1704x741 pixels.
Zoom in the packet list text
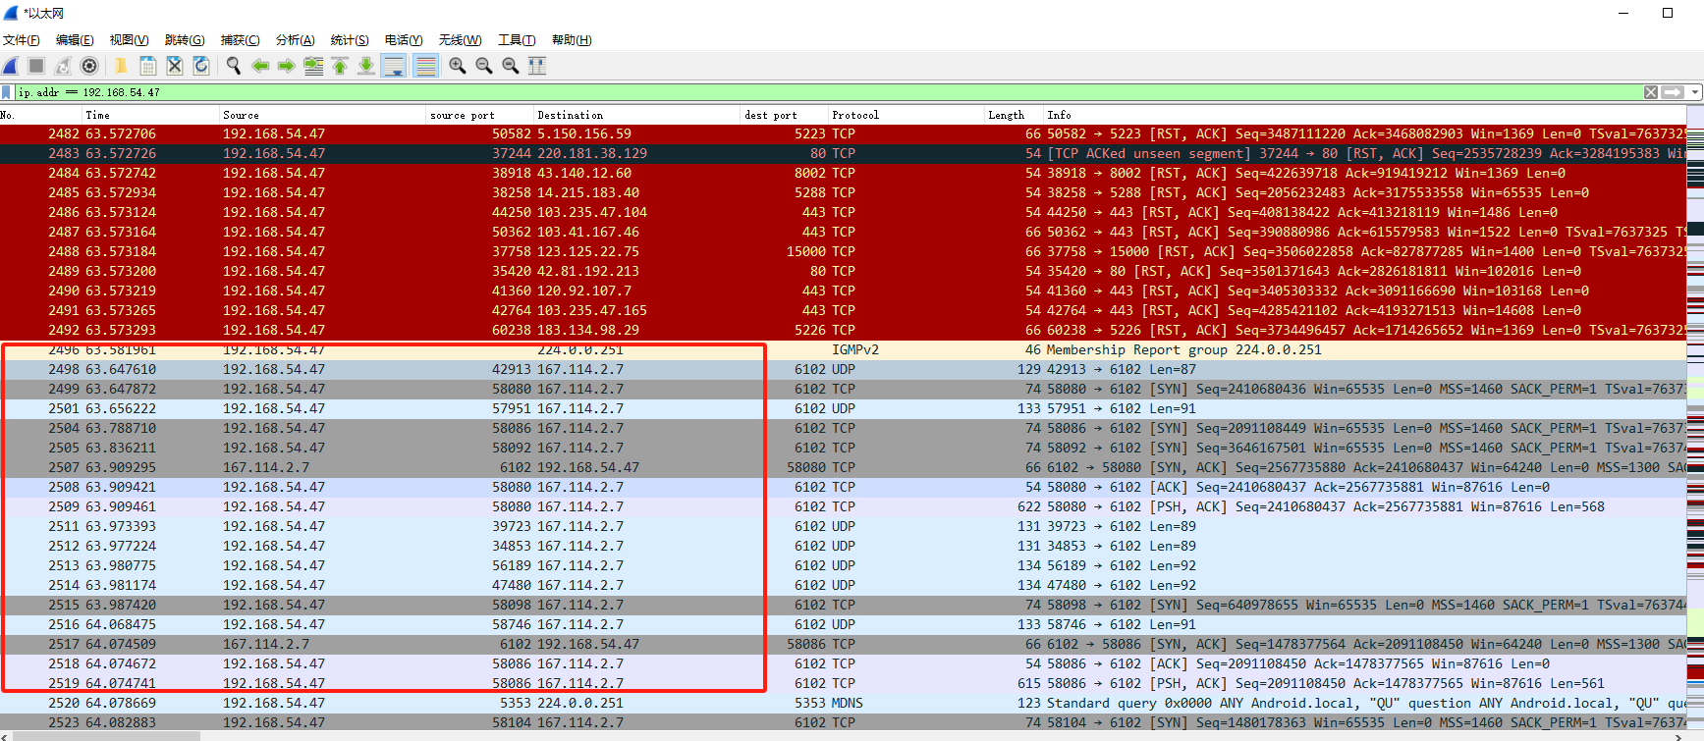[x=458, y=66]
